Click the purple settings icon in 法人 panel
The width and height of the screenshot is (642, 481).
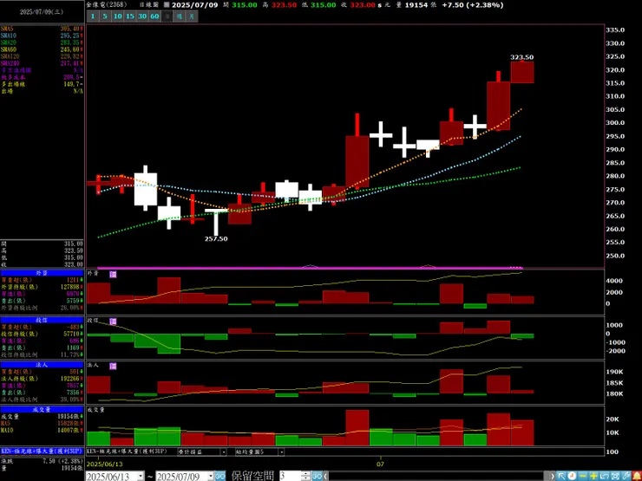coord(113,366)
